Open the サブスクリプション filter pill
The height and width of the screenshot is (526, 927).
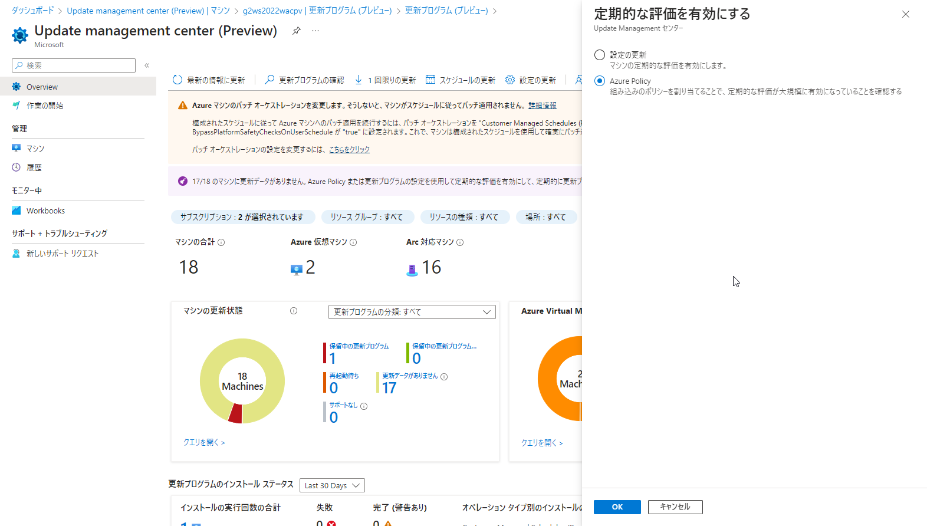pos(243,217)
